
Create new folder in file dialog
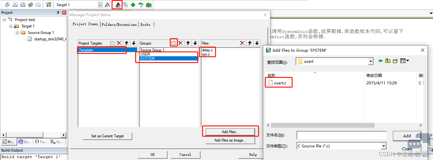click(395, 61)
